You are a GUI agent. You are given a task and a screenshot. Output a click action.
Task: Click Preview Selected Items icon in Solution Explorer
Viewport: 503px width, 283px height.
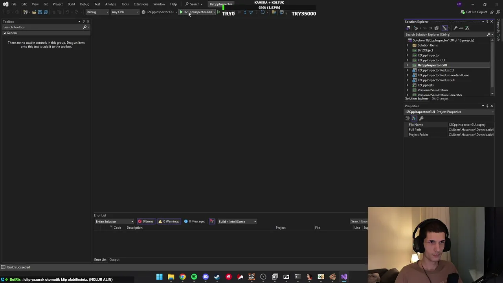pos(461,28)
